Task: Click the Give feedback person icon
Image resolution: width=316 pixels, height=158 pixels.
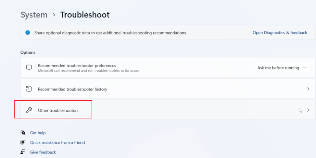Action: tap(23, 152)
